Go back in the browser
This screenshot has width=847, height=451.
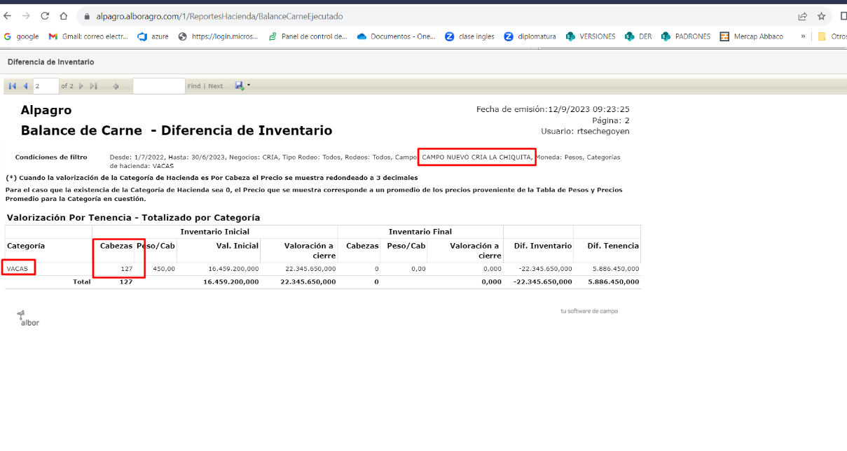click(8, 16)
